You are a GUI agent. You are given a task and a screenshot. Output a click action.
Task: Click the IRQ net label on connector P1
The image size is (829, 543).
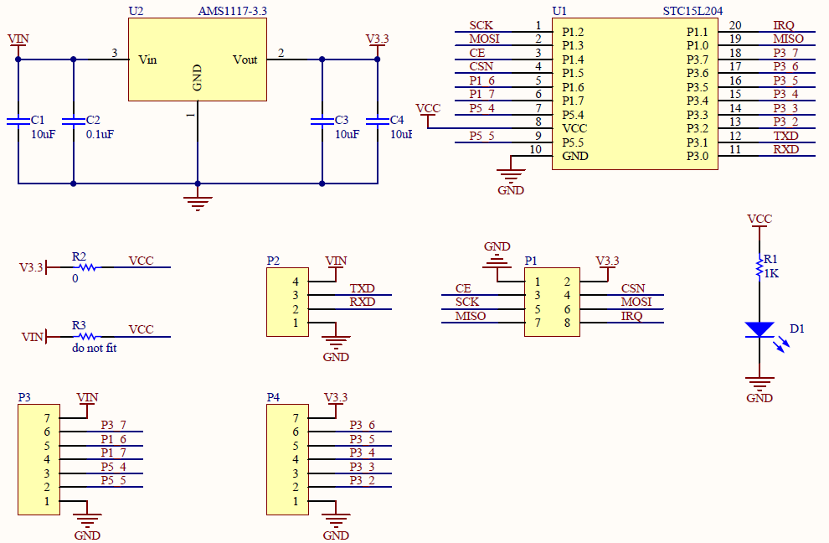coord(631,316)
